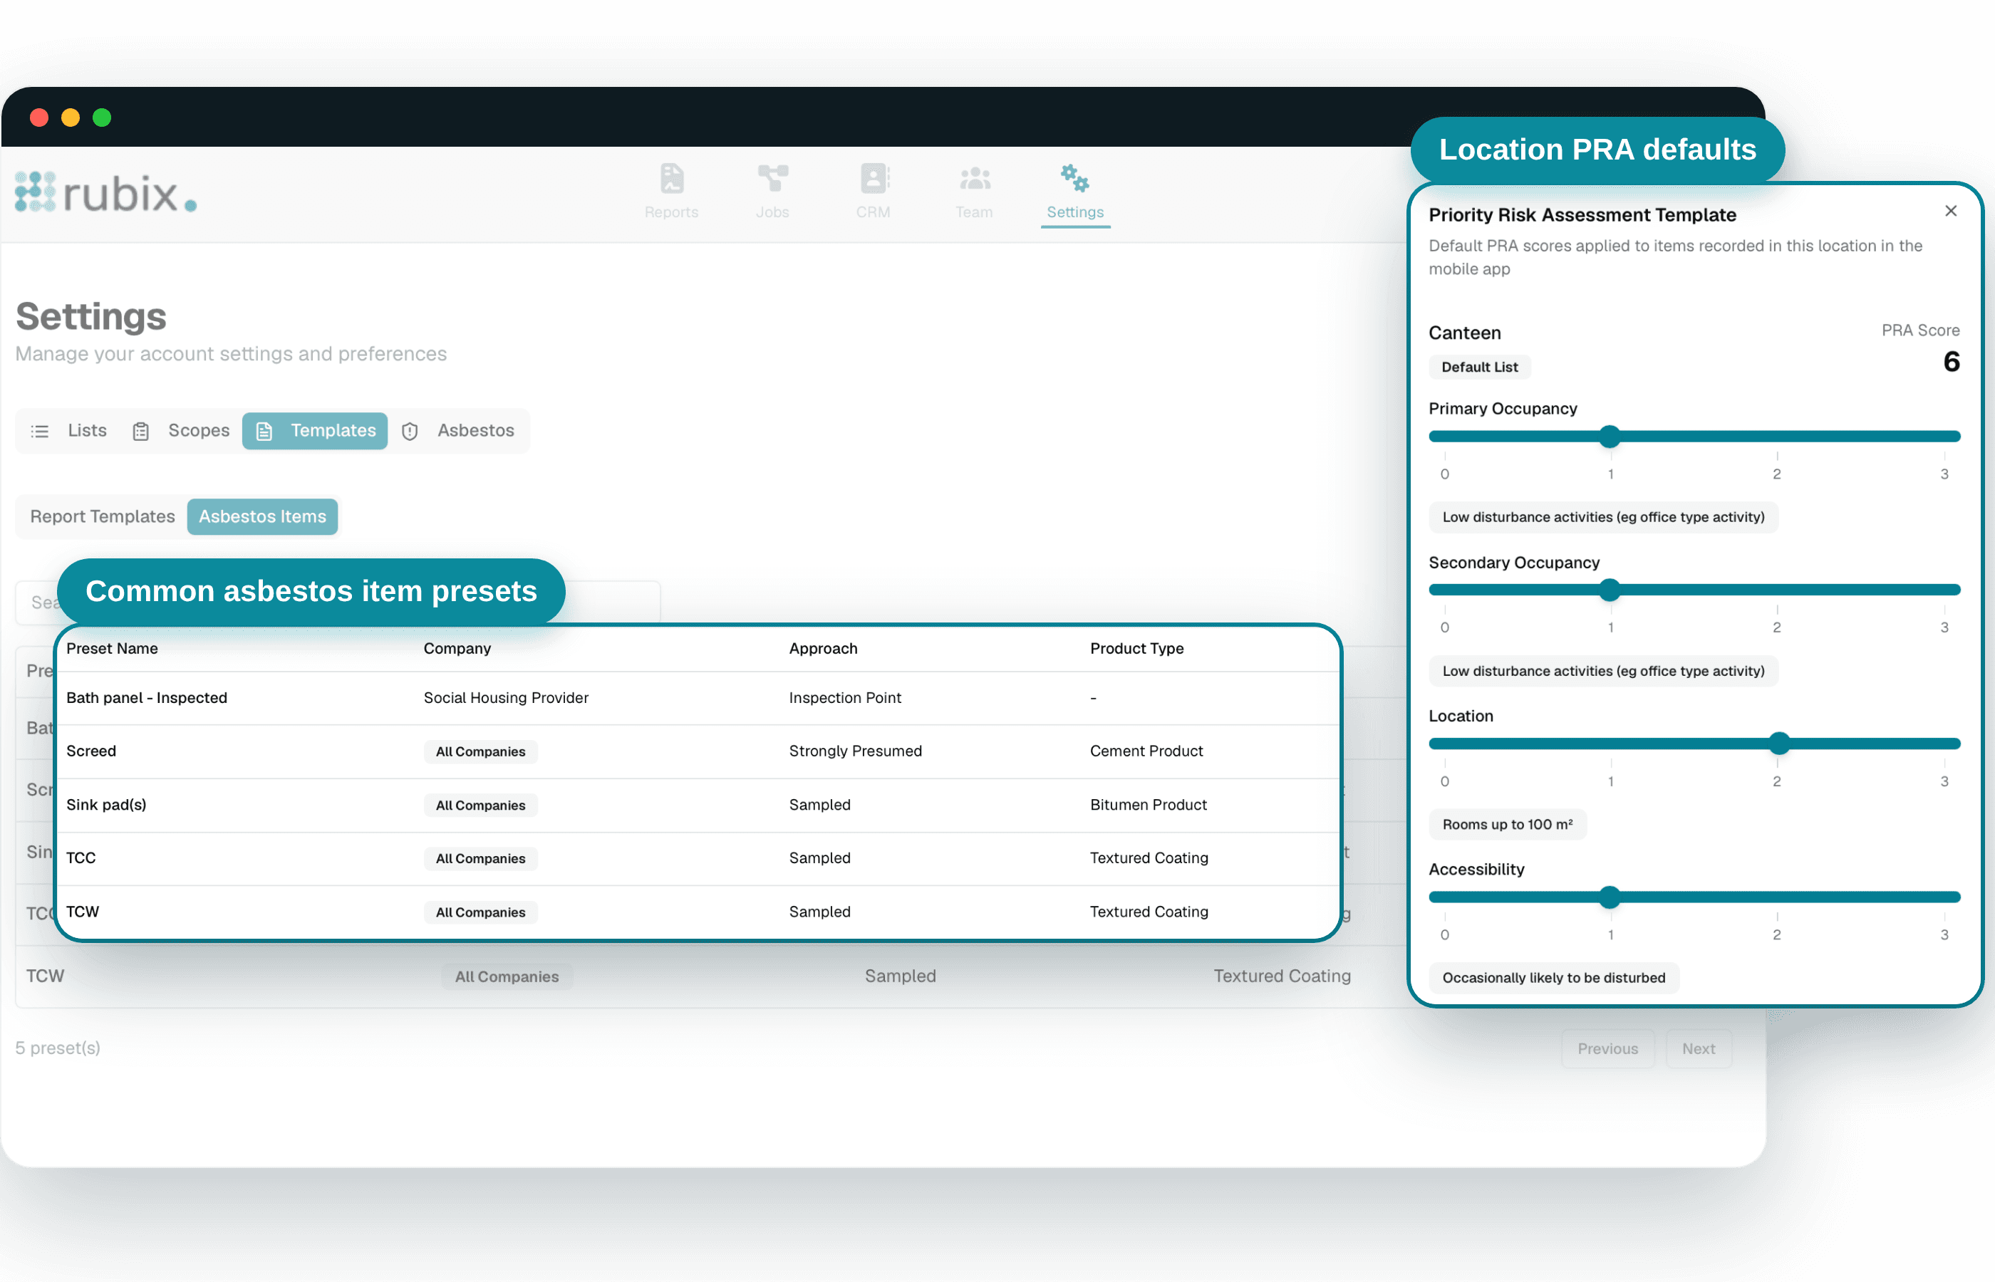Open the CRM nav icon

tap(874, 178)
